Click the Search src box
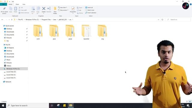 pos(178,19)
